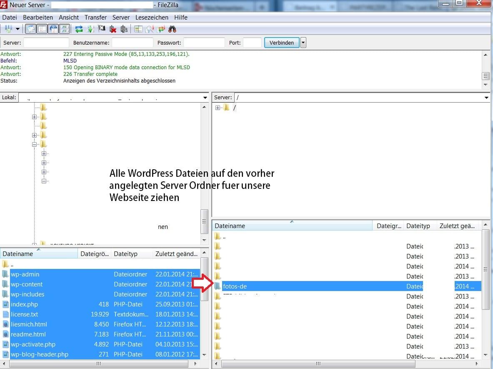The width and height of the screenshot is (493, 369).
Task: Select the 'fotos-de' folder name
Action: [x=235, y=286]
